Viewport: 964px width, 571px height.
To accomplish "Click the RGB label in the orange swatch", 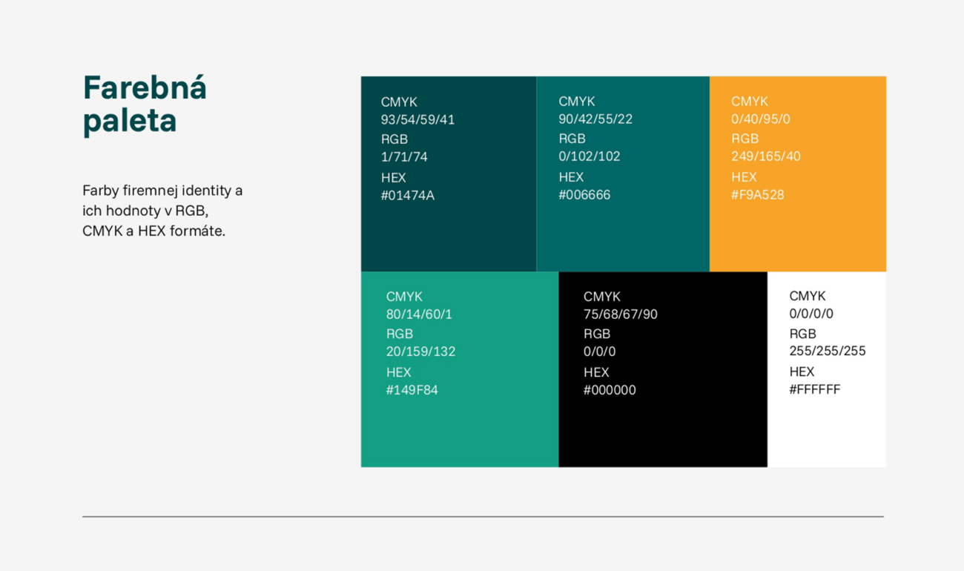I will (745, 139).
